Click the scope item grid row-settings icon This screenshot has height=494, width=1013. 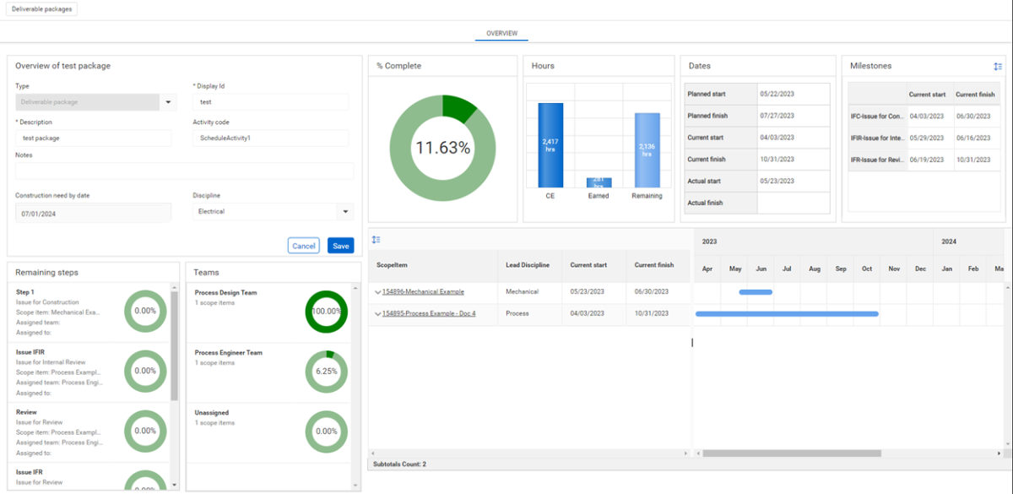pos(376,240)
